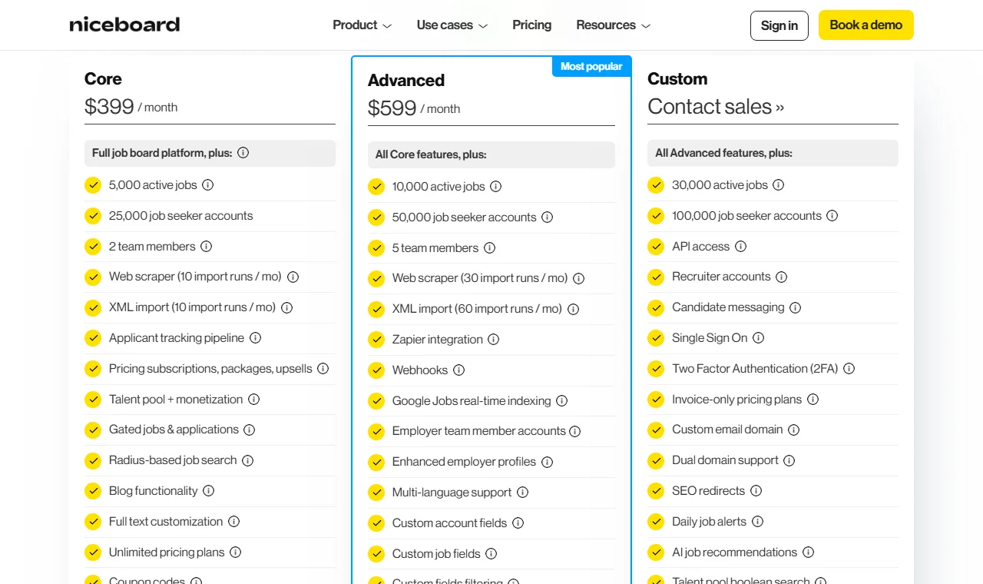Open info tooltip for Web scraper 10 import runs
This screenshot has width=983, height=584.
pyautogui.click(x=293, y=277)
